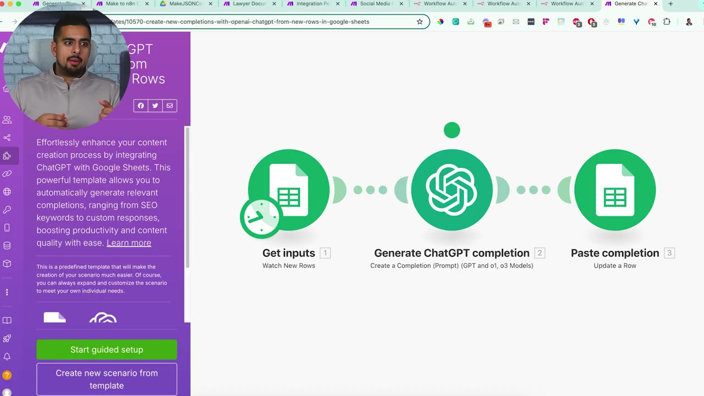Click module number 1 badge beside Get inputs
Viewport: 704px width, 396px height.
(325, 253)
